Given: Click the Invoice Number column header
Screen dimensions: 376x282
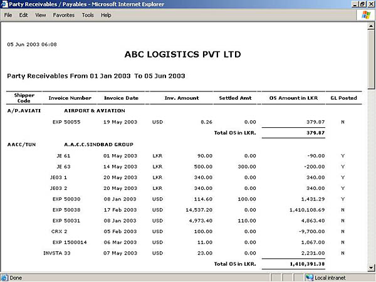Looking at the screenshot, I should 70,98.
